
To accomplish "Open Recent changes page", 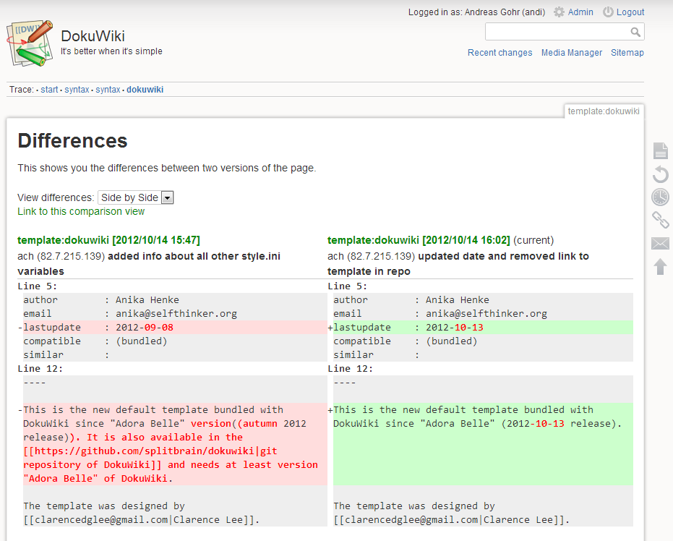I will [500, 53].
